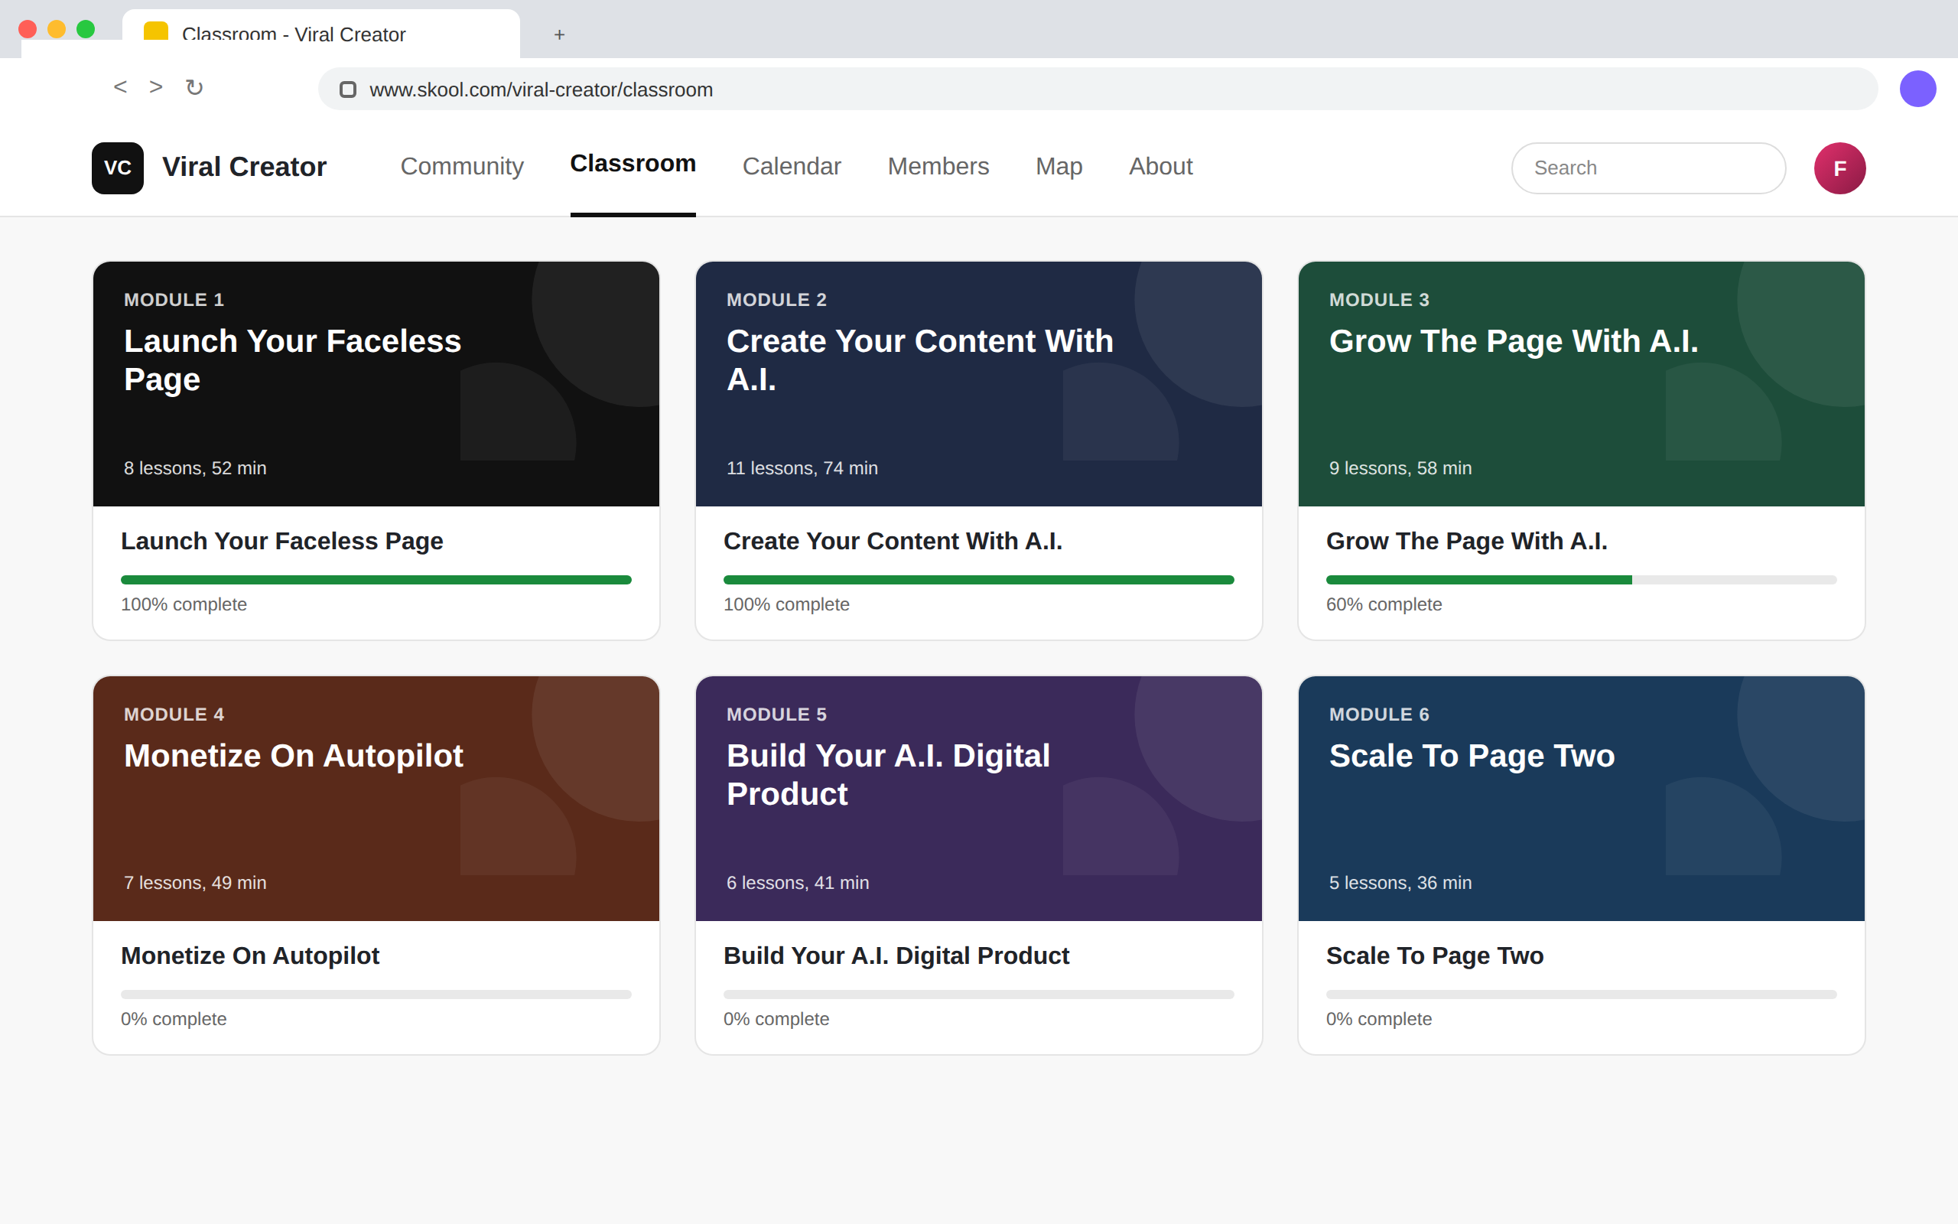This screenshot has width=1958, height=1224.
Task: Click the purple browser profile circle
Action: click(x=1917, y=88)
